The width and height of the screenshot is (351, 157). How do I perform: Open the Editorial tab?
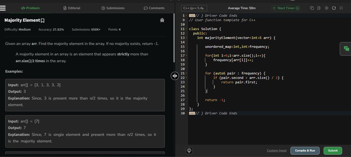coord(72,8)
